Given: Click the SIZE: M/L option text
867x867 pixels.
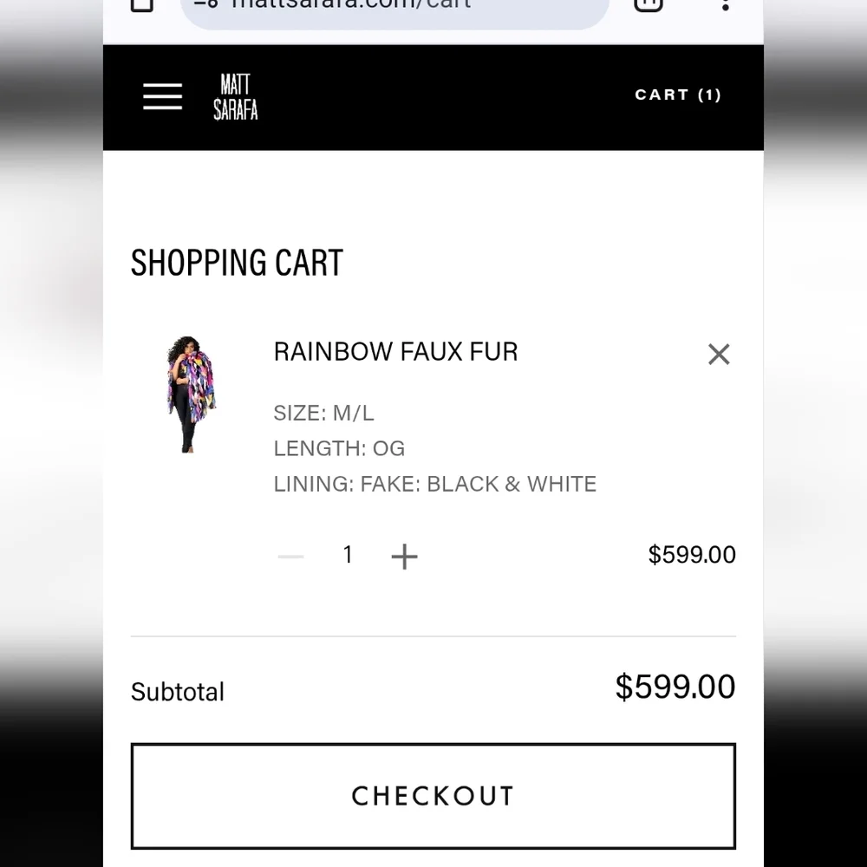Looking at the screenshot, I should point(323,413).
